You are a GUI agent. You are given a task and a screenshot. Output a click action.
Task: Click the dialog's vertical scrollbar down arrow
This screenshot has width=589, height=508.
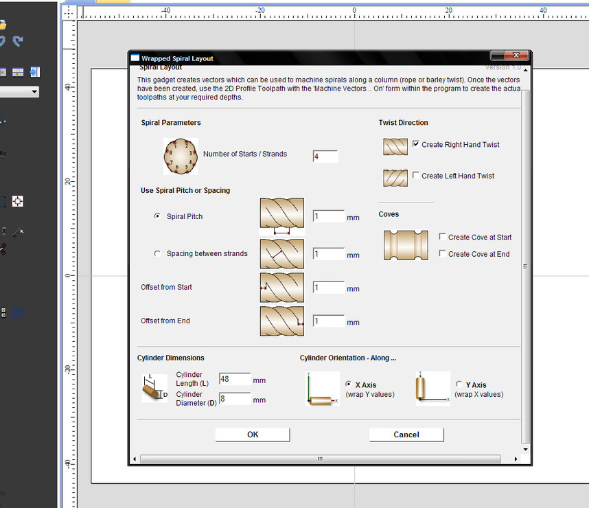pos(526,450)
